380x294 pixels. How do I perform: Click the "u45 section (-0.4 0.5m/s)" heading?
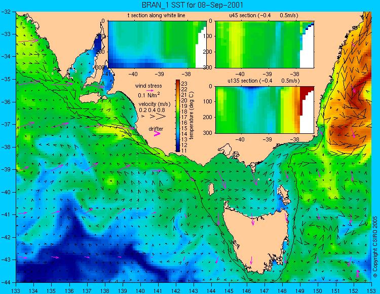263,16
